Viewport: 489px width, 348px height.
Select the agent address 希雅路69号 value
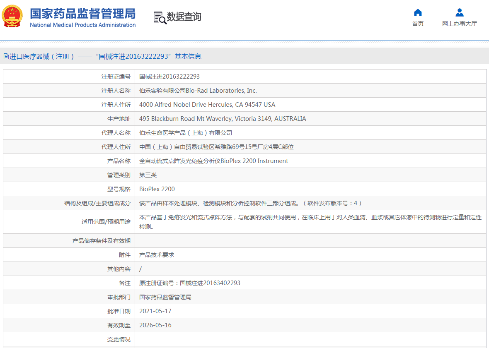pyautogui.click(x=216, y=147)
